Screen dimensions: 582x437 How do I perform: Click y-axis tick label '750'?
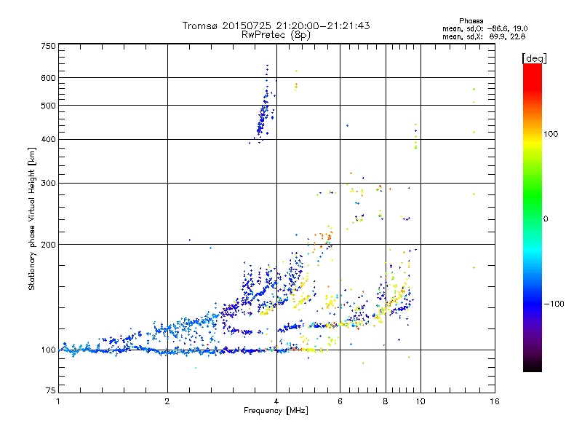[x=48, y=46]
